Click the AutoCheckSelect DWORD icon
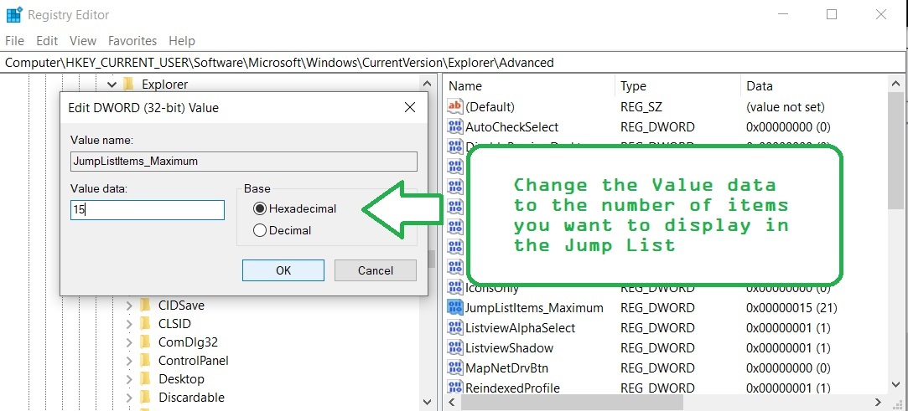 (x=455, y=126)
